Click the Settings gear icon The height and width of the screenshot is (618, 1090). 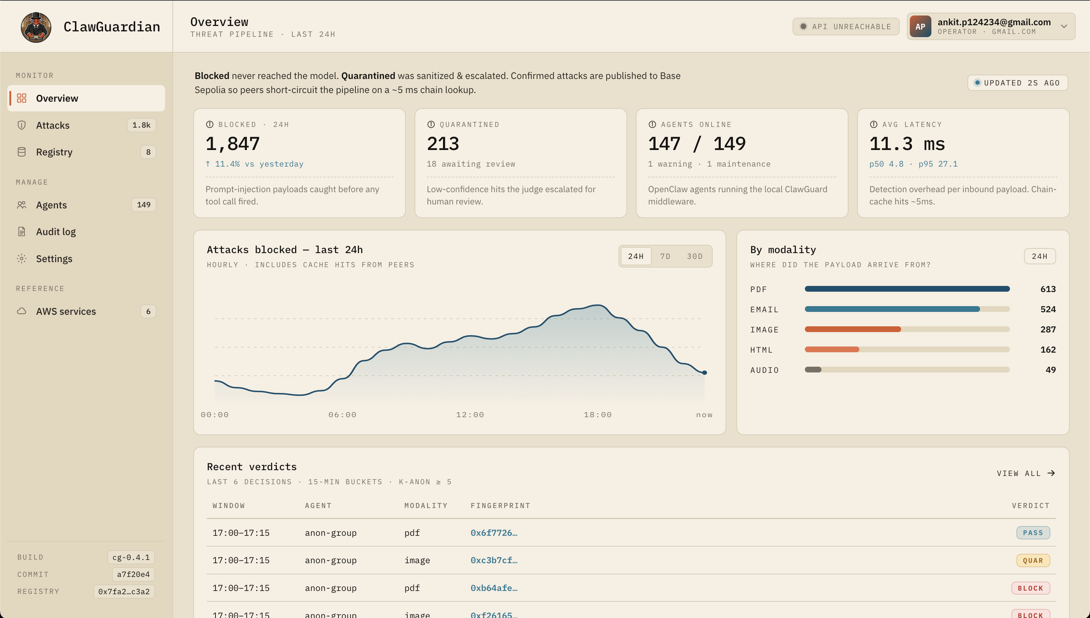coord(22,259)
